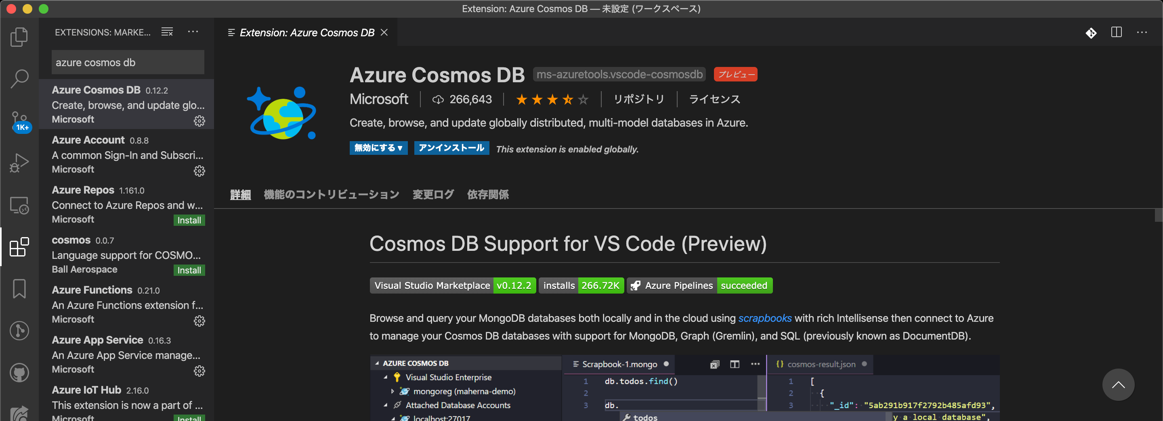Click the git compare icon in editor toolbar
1163x421 pixels.
point(1091,32)
